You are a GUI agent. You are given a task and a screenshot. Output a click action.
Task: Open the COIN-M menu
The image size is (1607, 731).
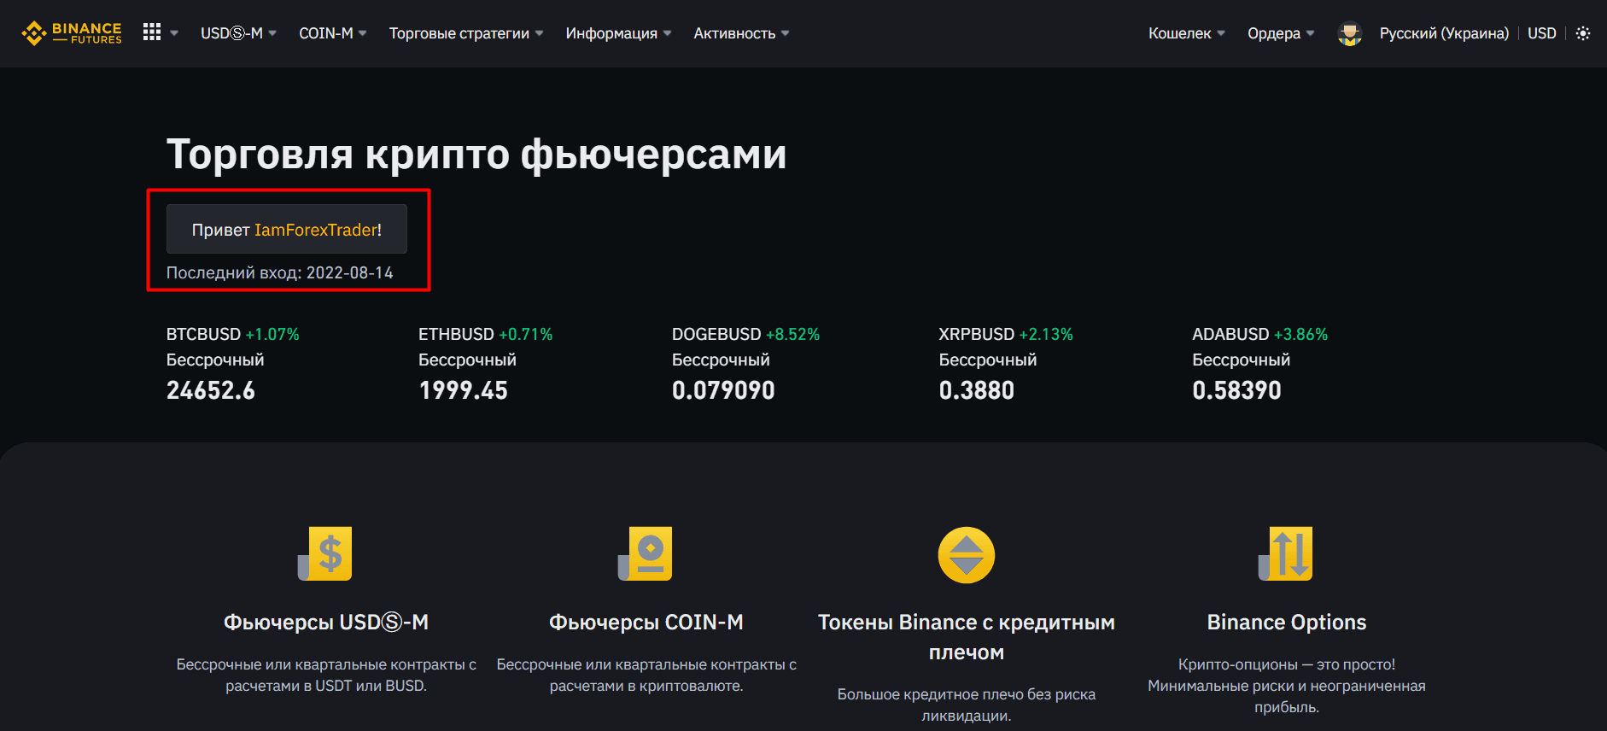coord(332,33)
